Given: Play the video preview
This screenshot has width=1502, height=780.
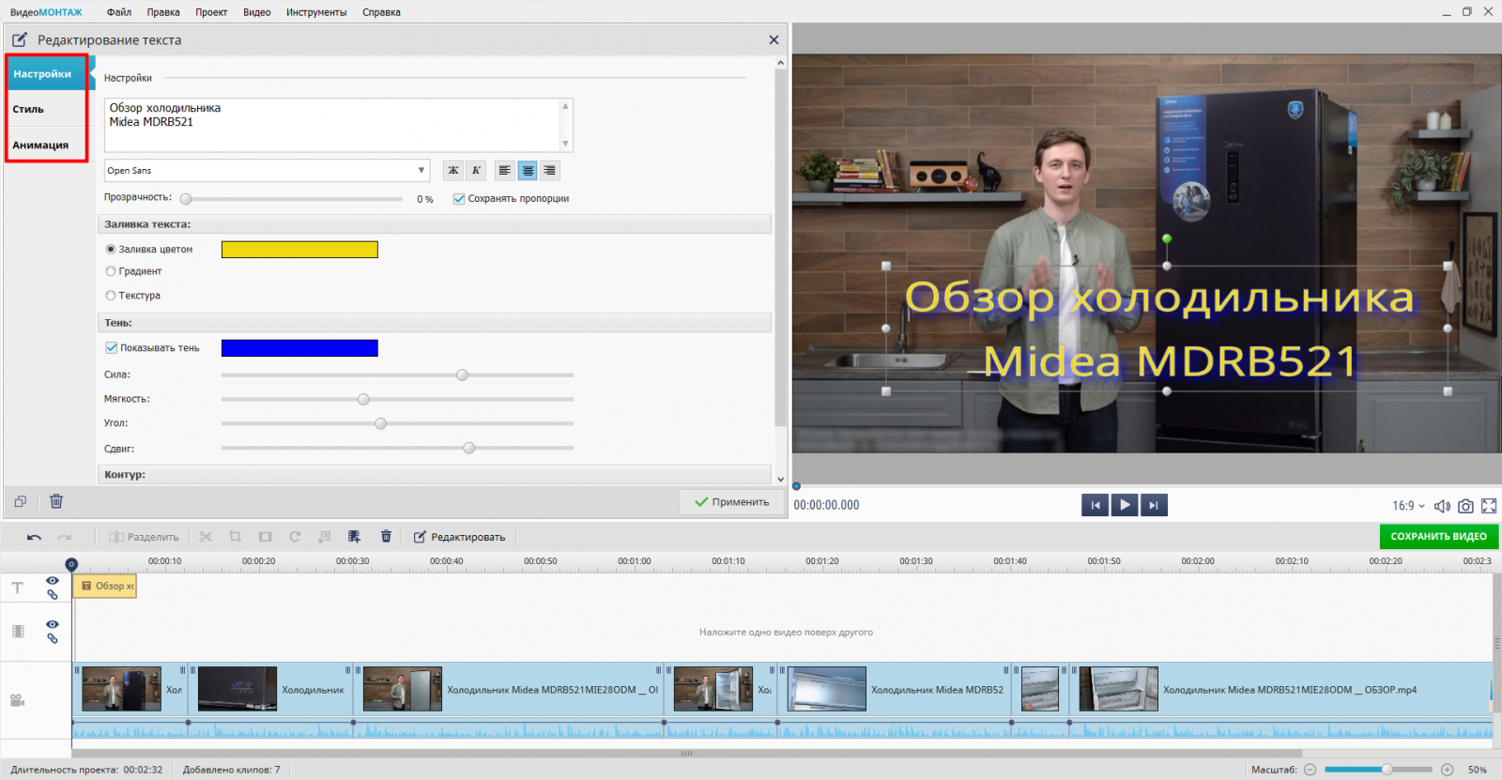Looking at the screenshot, I should [x=1125, y=505].
